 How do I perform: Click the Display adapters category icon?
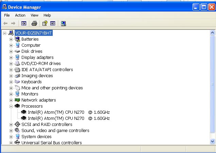pos(17,57)
